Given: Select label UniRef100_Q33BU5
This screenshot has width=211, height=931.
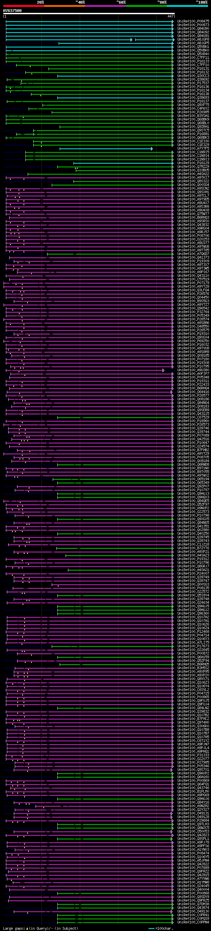Looking at the screenshot, I should (x=193, y=170).
